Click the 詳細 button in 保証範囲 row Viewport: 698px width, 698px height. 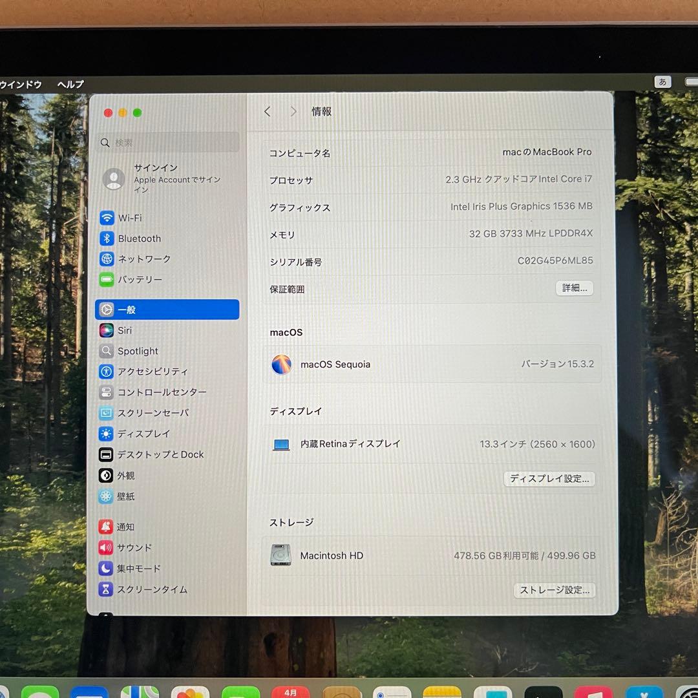point(574,288)
